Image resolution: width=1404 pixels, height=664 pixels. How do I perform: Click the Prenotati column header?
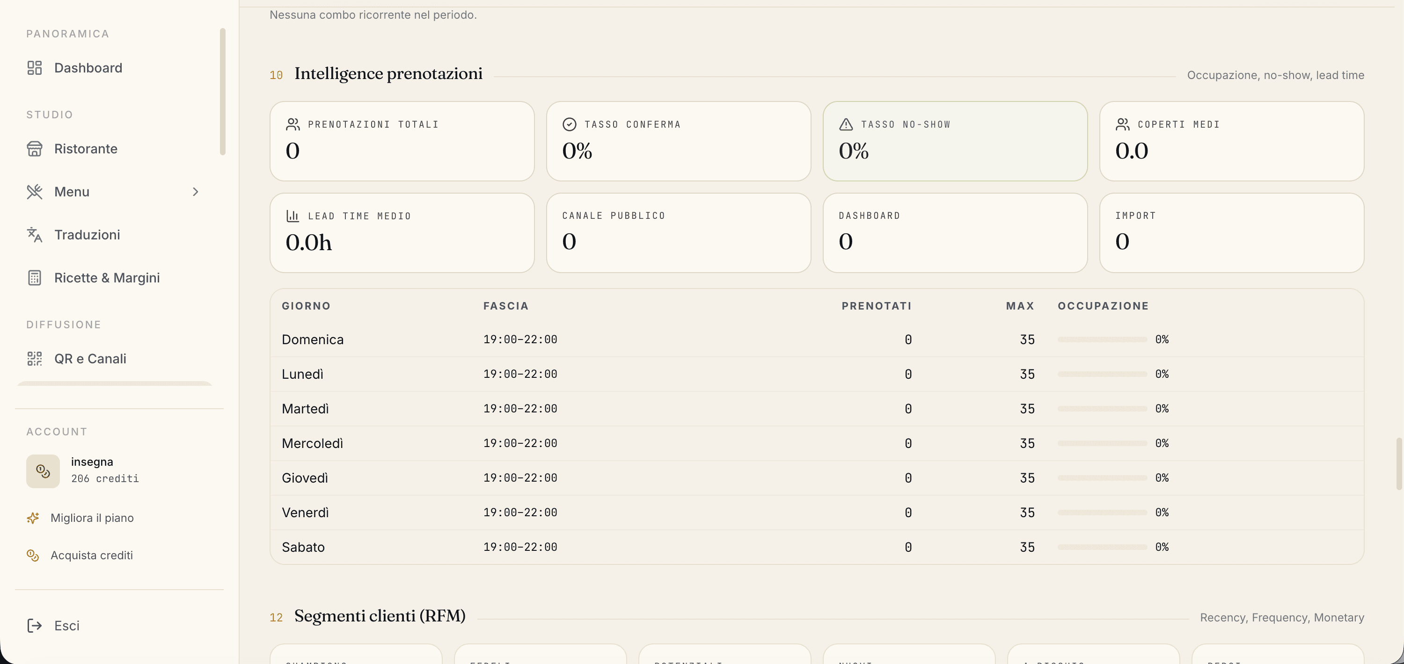(877, 306)
